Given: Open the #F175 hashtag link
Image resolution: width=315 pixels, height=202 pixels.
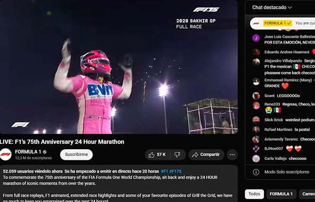Looking at the screenshot, I should pyautogui.click(x=175, y=171).
